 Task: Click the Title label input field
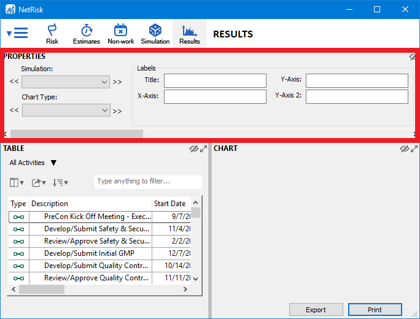214,80
